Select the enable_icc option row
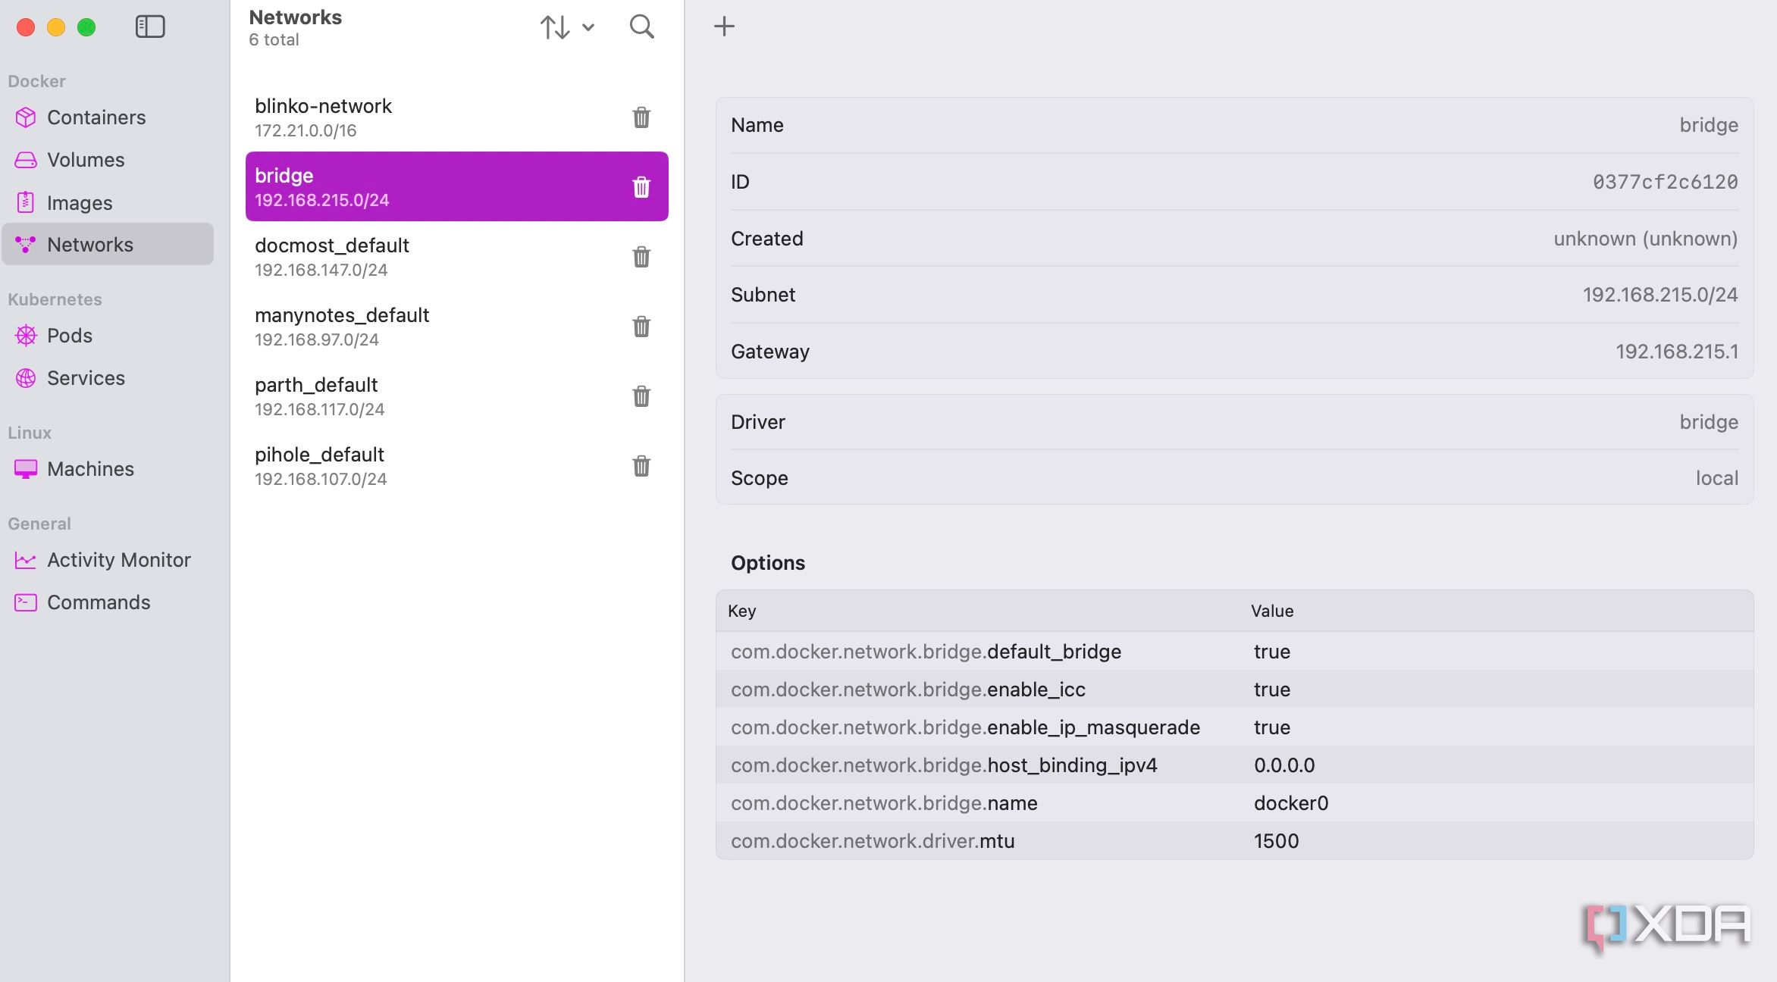This screenshot has height=982, width=1777. tap(1234, 690)
